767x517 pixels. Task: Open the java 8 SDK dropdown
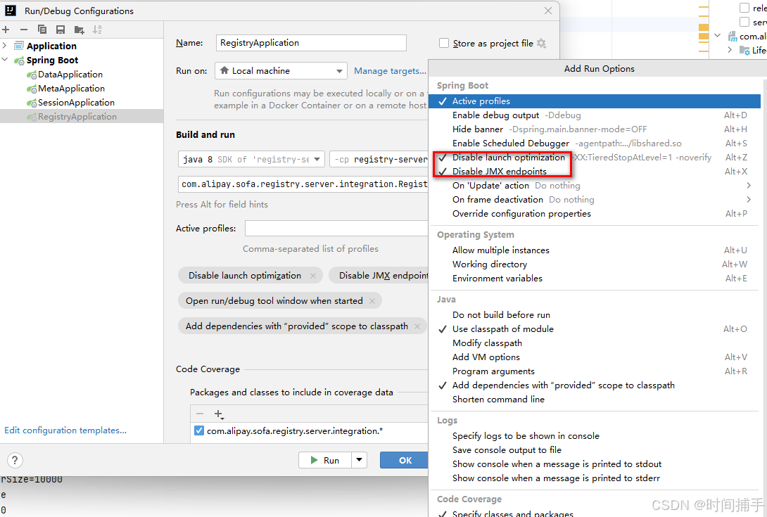[317, 159]
